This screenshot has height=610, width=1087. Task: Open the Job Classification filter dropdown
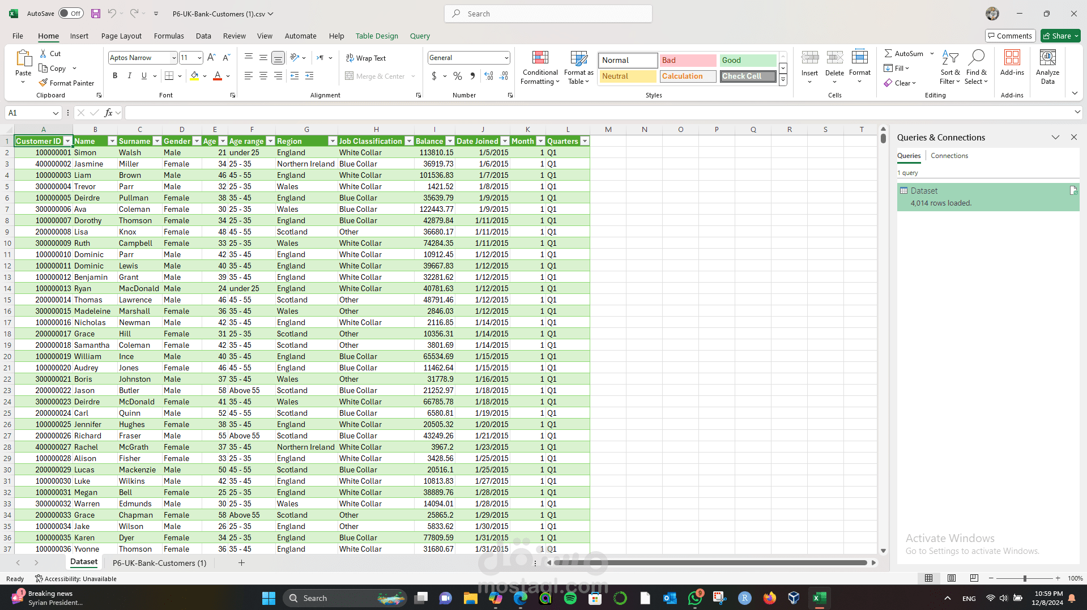409,141
